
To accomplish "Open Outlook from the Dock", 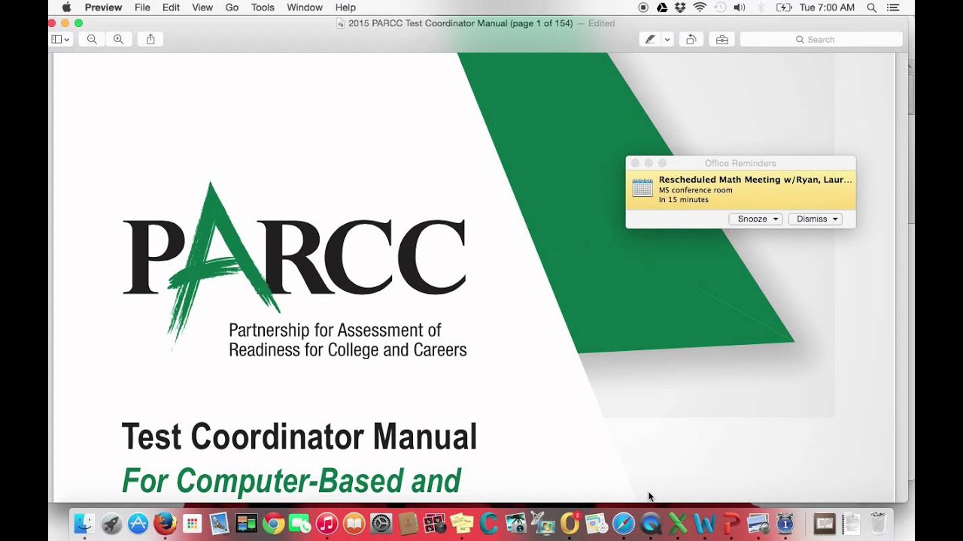I will click(x=570, y=523).
